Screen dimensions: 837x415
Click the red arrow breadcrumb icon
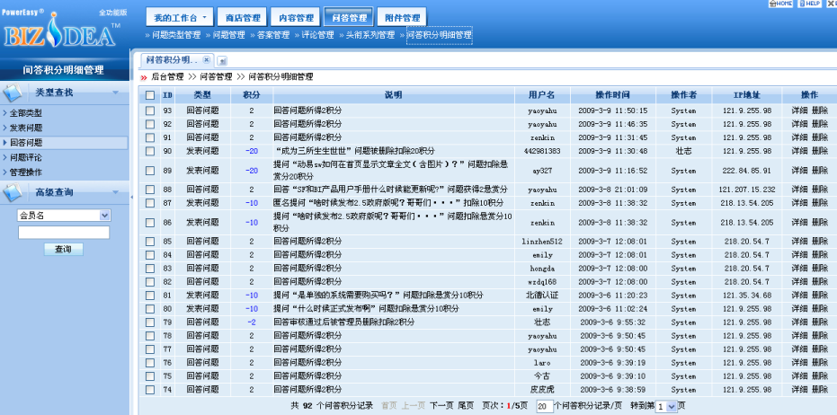[144, 77]
